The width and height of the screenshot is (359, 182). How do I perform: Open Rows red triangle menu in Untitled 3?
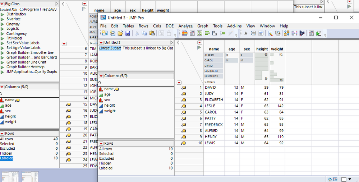(x=101, y=144)
